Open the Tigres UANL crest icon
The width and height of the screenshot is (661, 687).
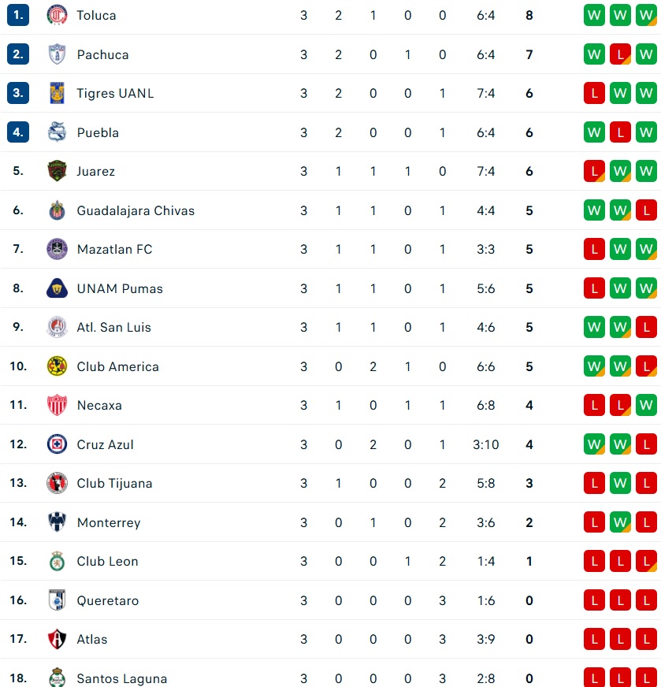coord(57,93)
